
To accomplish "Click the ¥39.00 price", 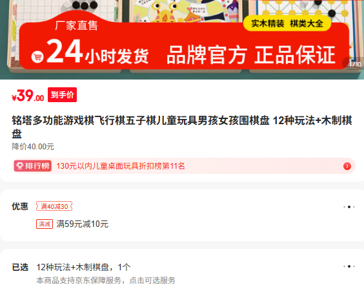I will click(x=28, y=96).
